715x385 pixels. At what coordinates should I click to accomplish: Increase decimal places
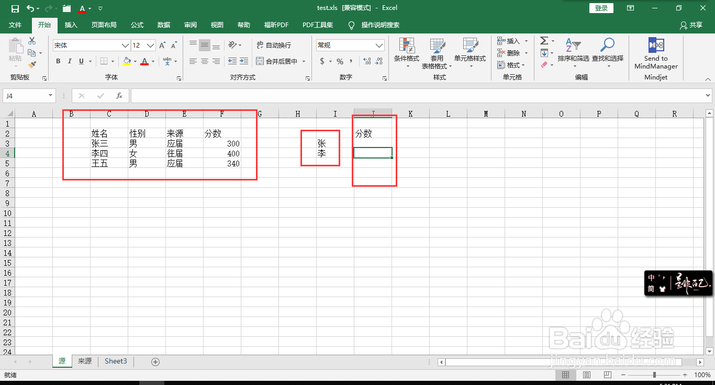[367, 61]
